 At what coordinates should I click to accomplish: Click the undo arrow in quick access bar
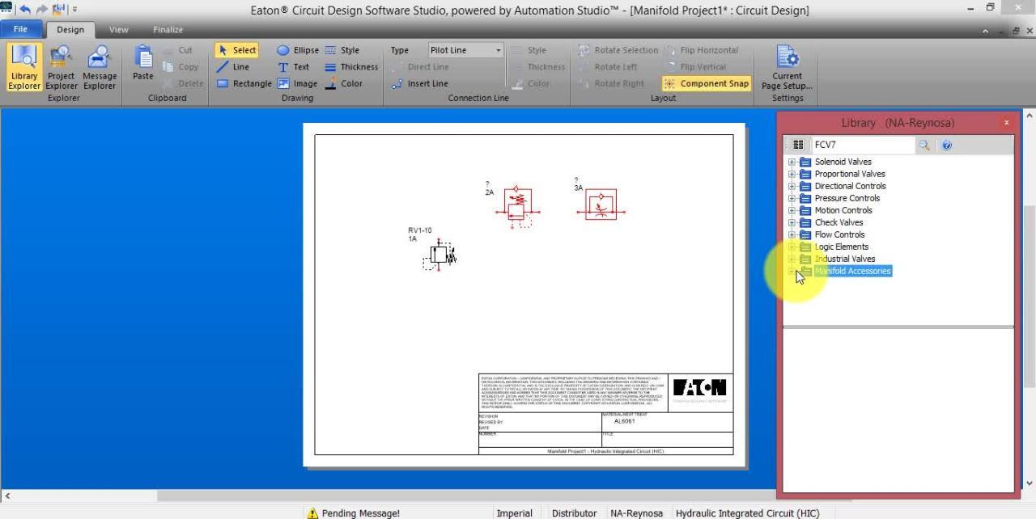pyautogui.click(x=26, y=10)
